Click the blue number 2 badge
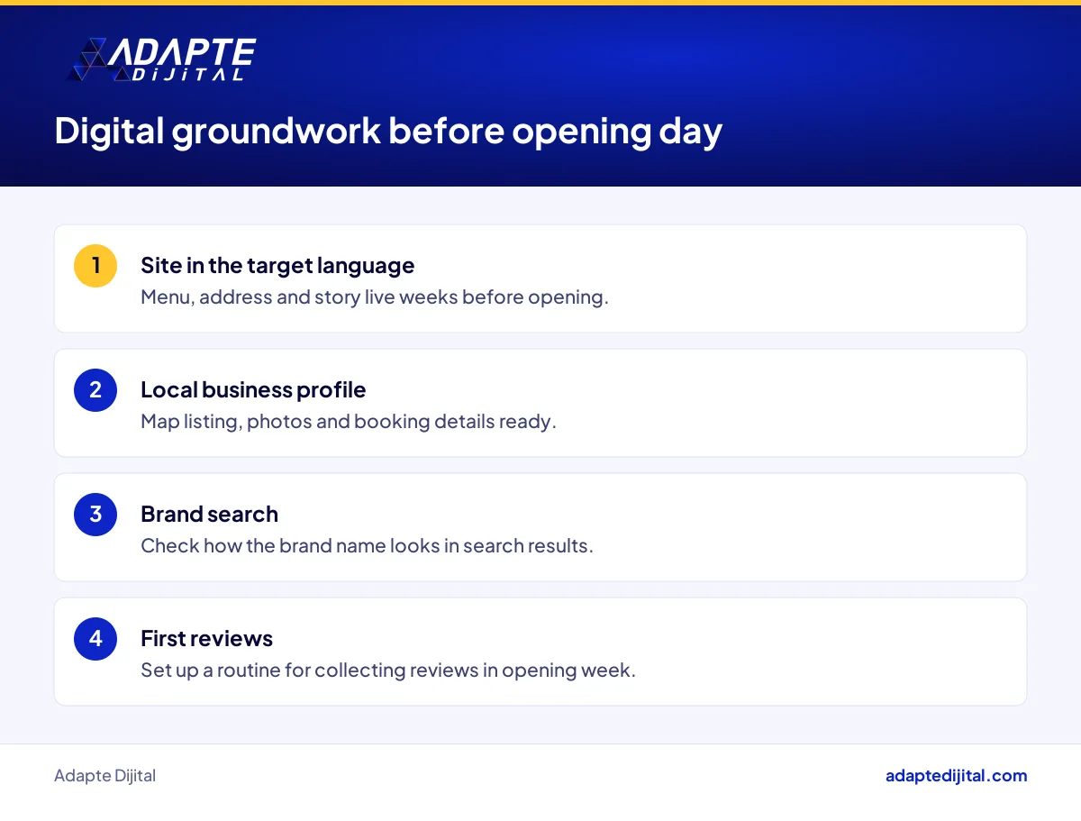 [95, 390]
